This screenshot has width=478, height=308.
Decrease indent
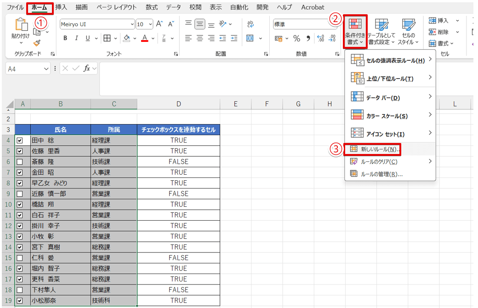[x=222, y=38]
